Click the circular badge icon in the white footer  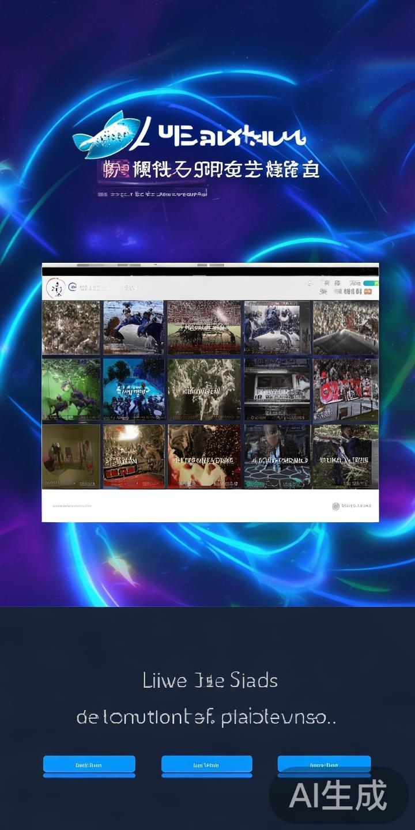coord(336,506)
